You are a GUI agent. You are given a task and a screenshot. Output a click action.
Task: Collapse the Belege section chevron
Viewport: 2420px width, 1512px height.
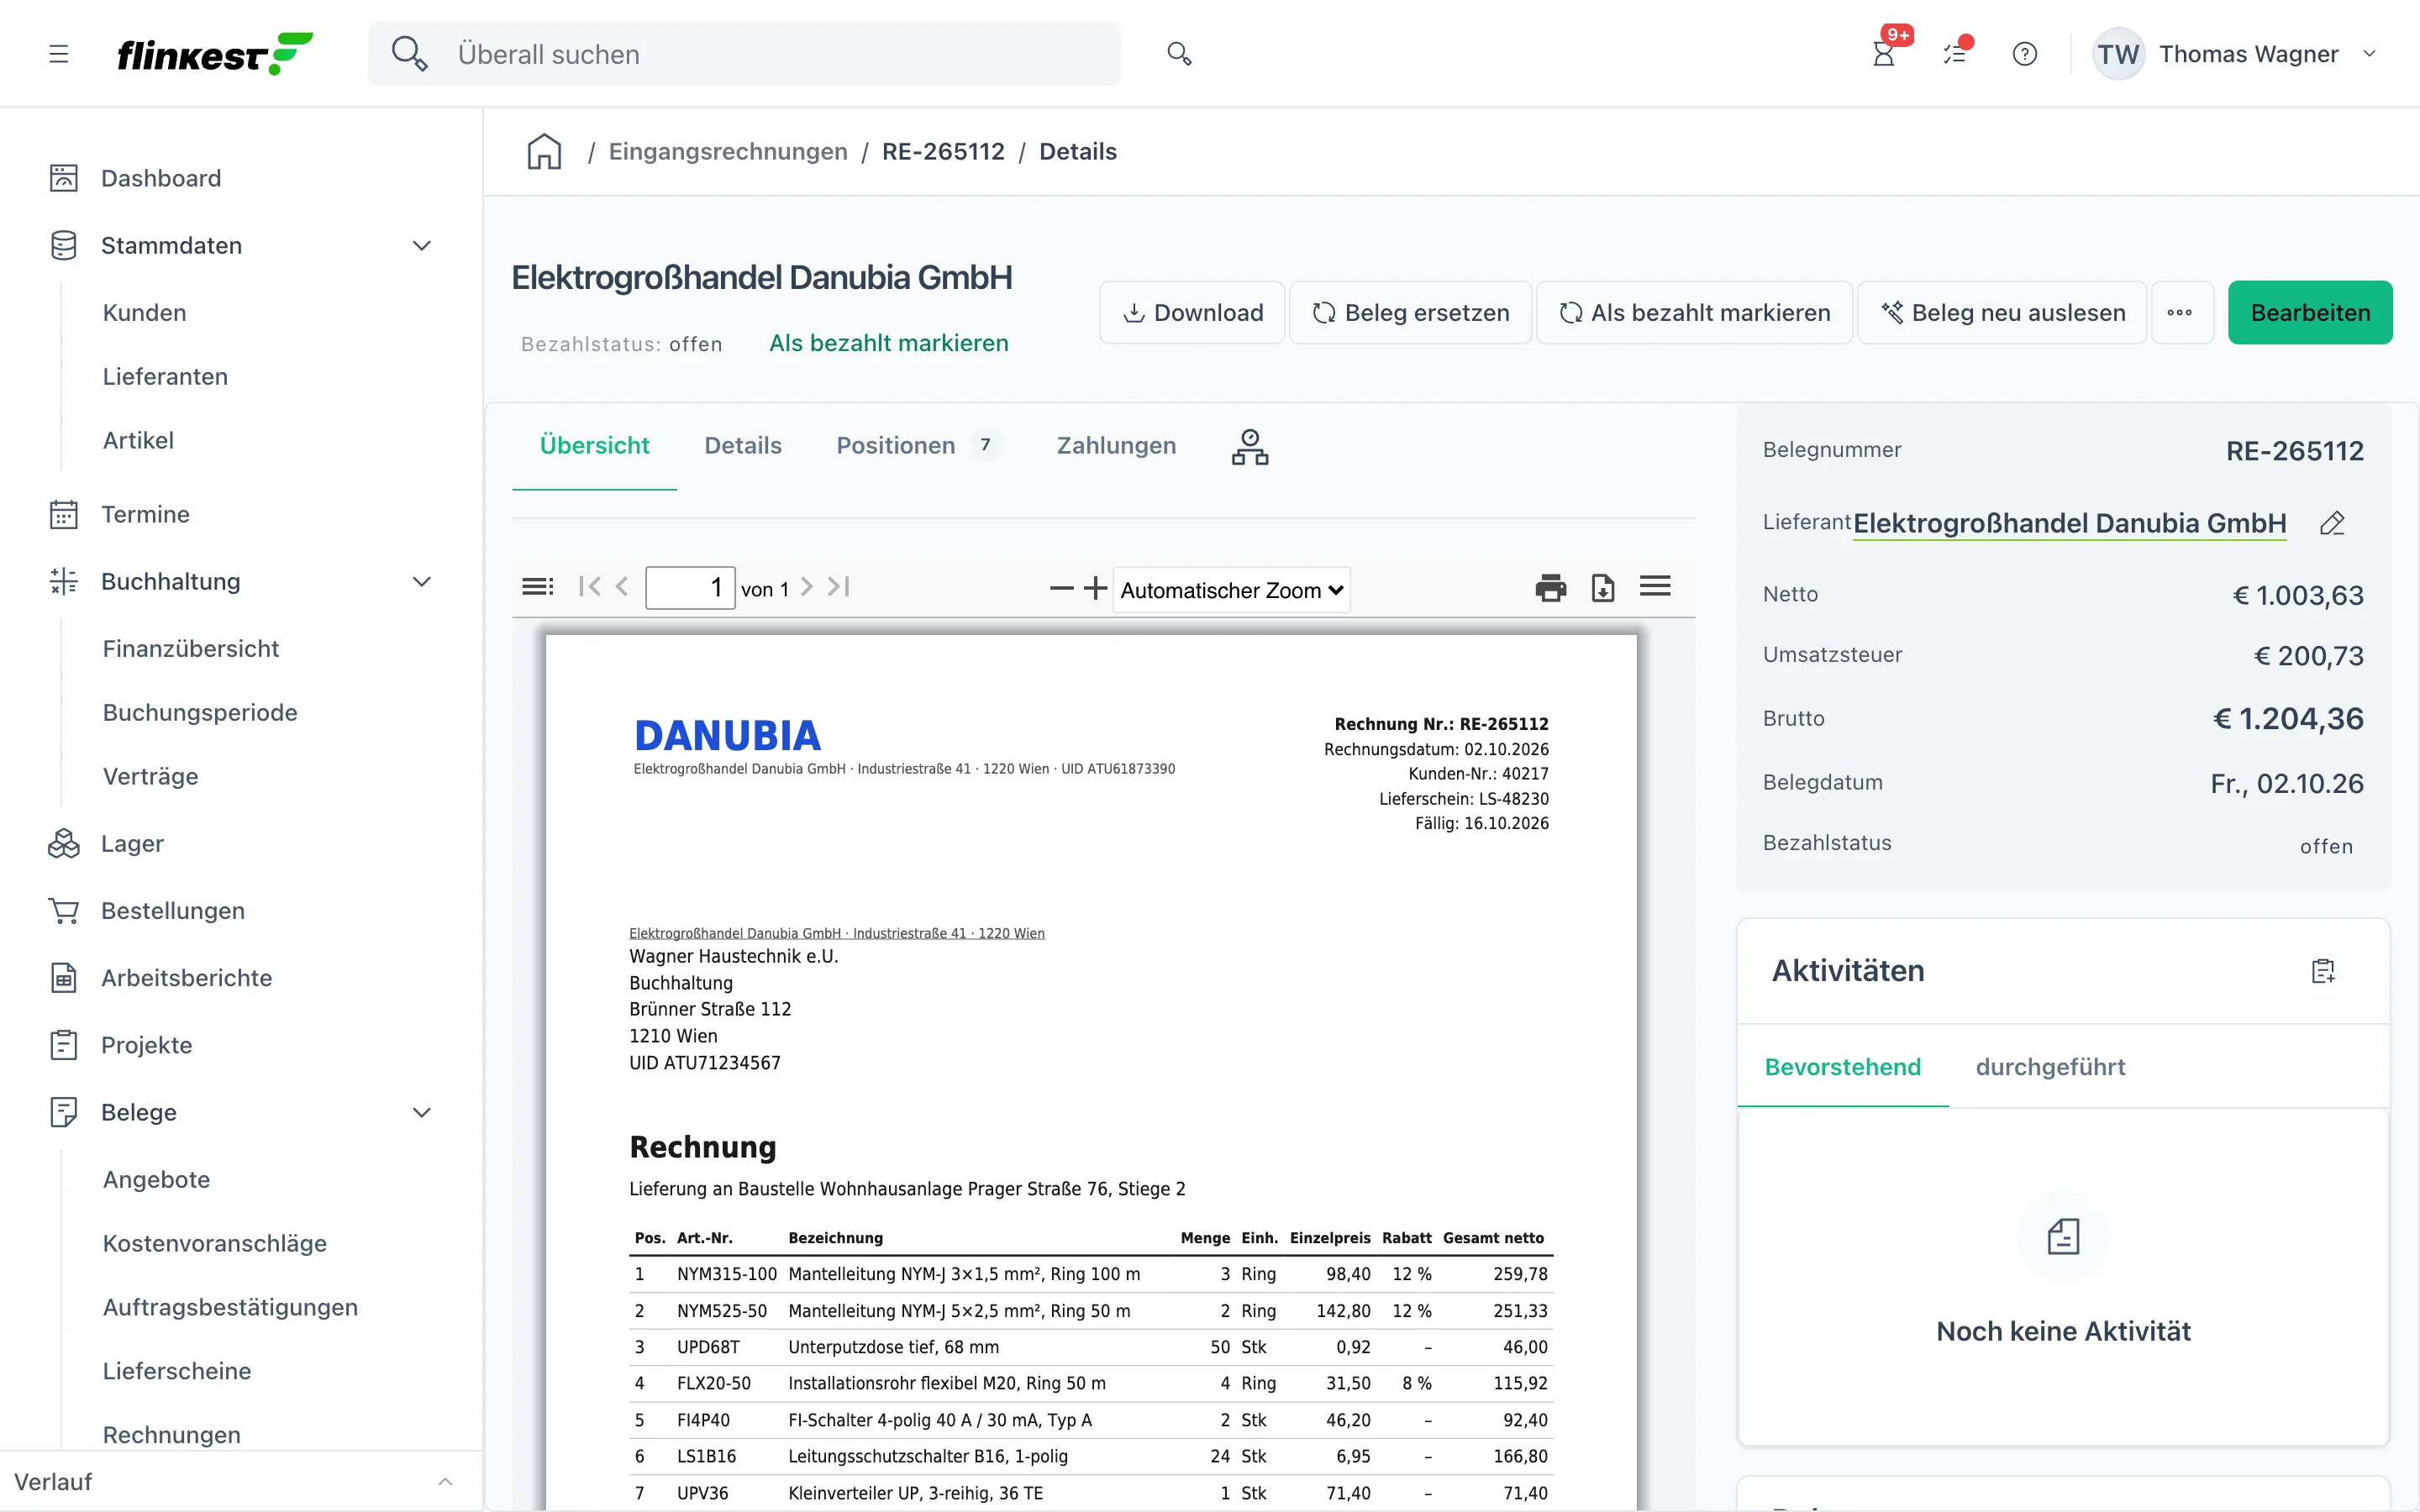(422, 1113)
